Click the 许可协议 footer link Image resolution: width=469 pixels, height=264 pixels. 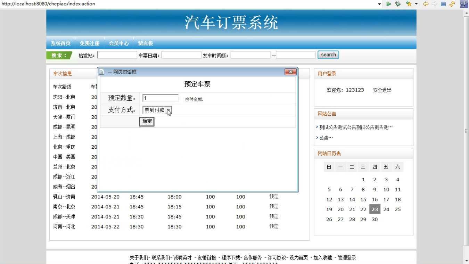(277, 258)
